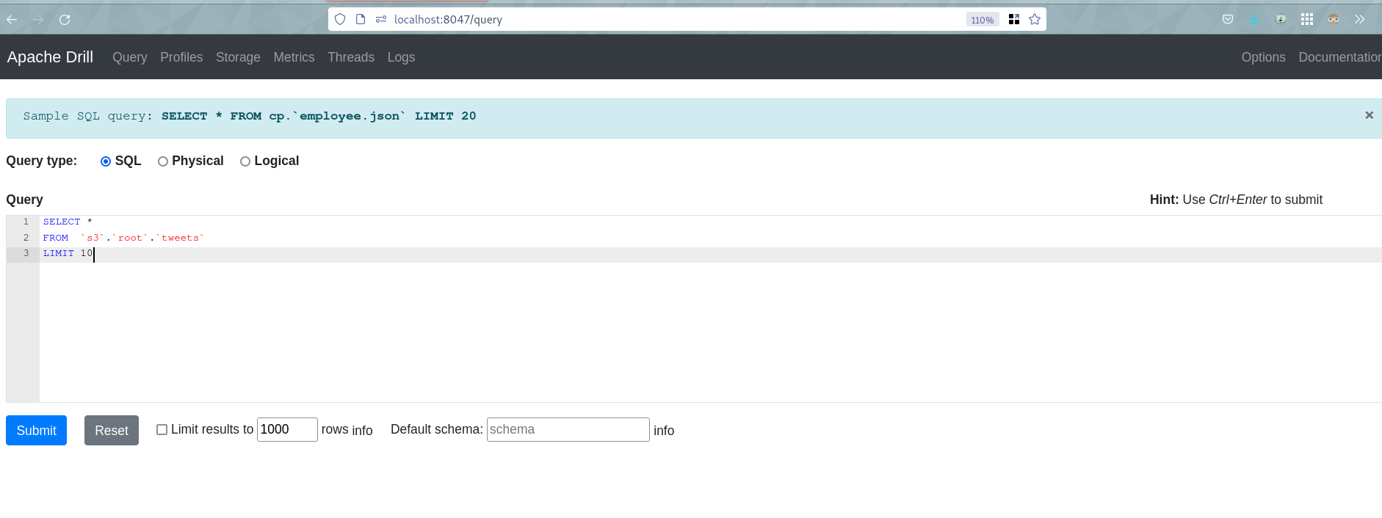Viewport: 1382px width, 518px height.
Task: Open the downloads arrow icon
Action: tap(1254, 20)
